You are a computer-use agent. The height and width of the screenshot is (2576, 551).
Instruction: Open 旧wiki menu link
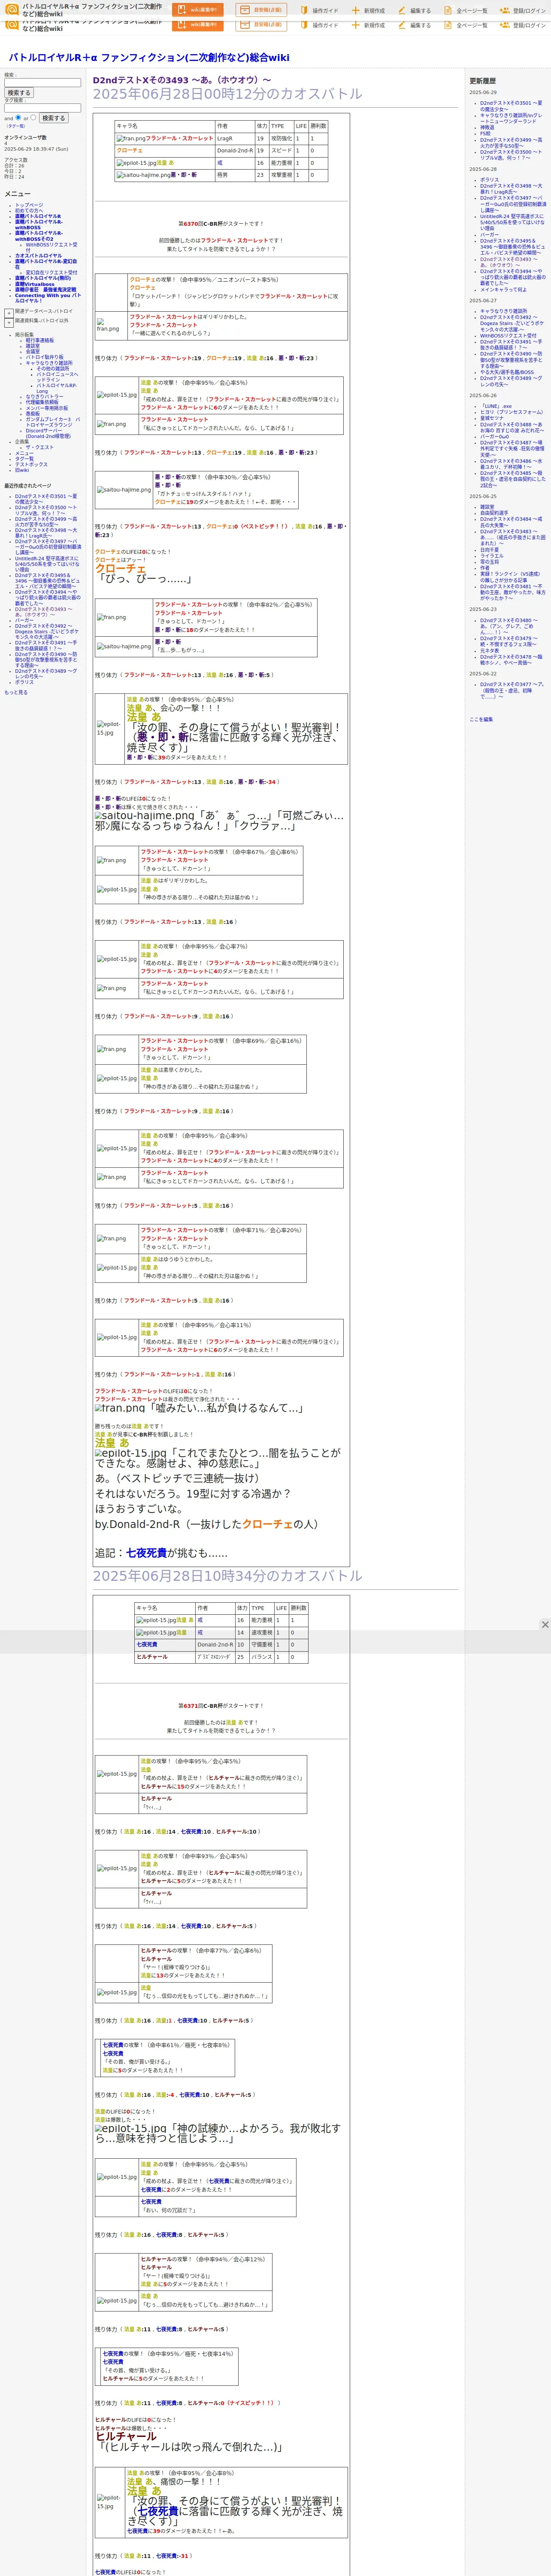point(22,471)
